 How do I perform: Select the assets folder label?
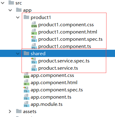click(30, 112)
